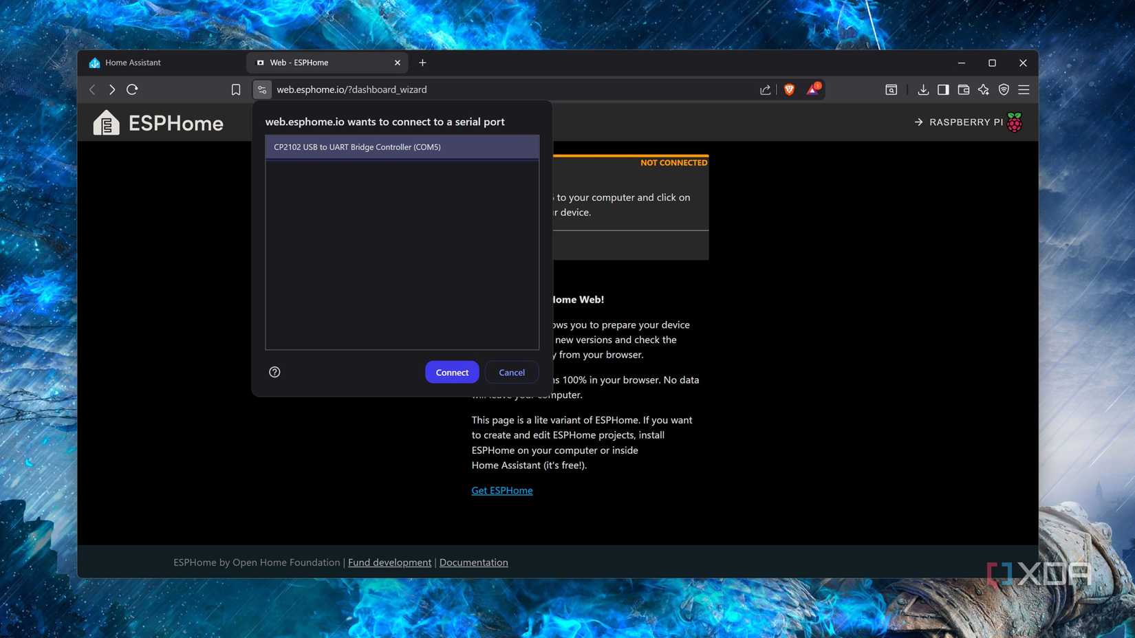This screenshot has width=1135, height=638.
Task: Open the Documentation footer link
Action: click(474, 562)
